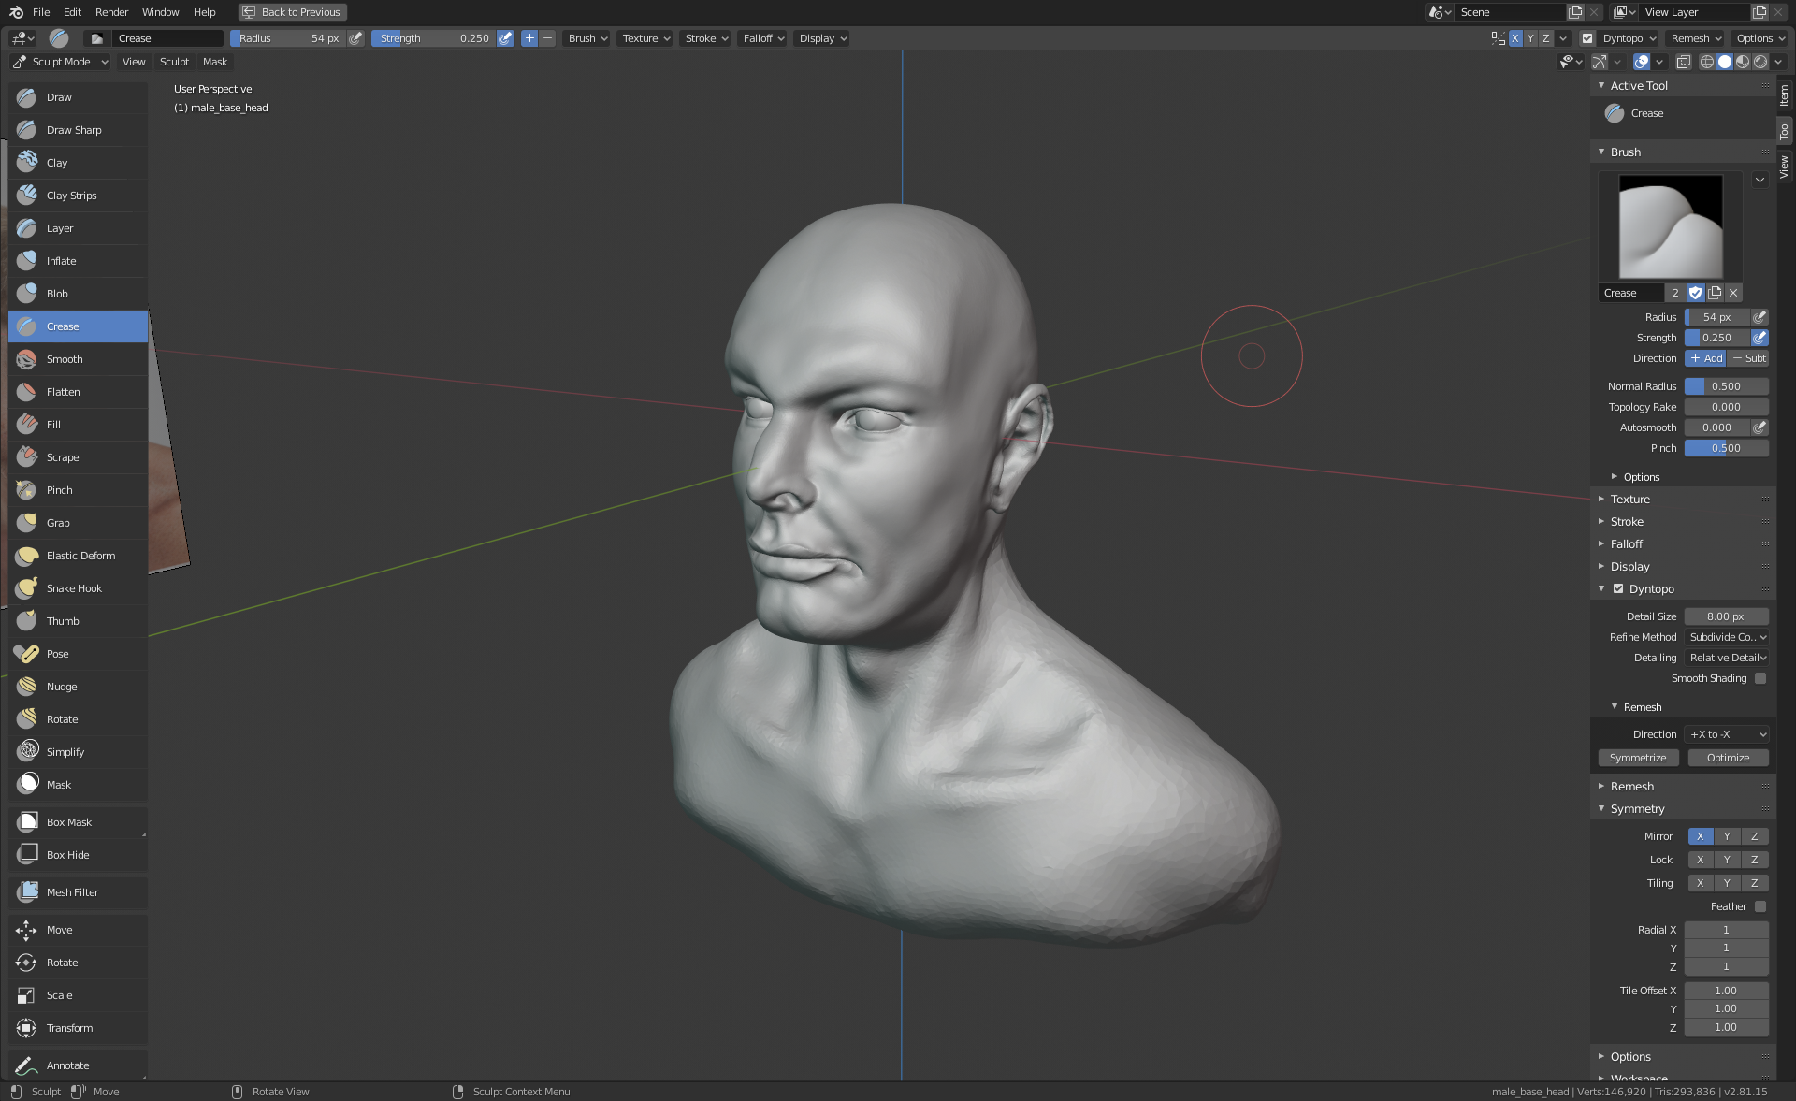
Task: Select the Clay Strips brush tool
Action: [71, 196]
